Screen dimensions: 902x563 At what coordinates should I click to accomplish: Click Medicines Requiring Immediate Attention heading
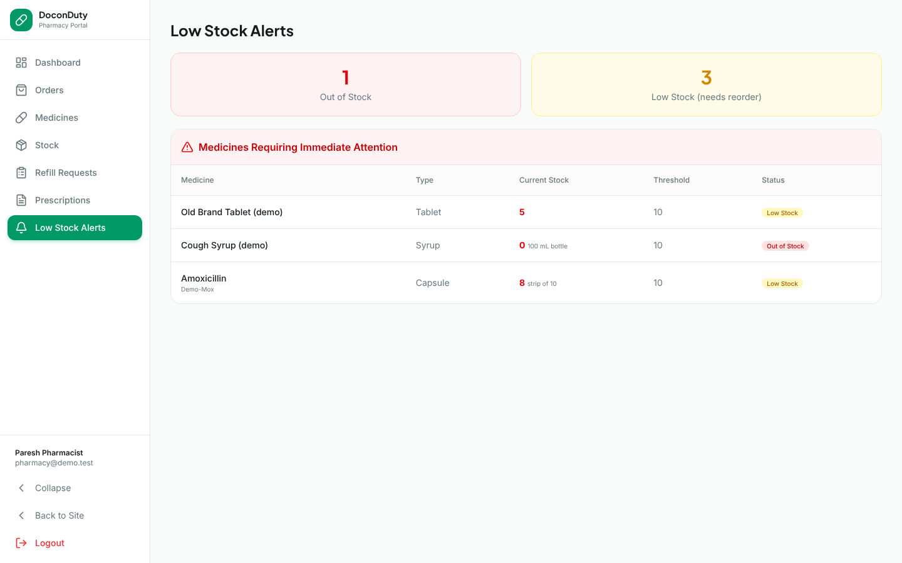(x=298, y=147)
